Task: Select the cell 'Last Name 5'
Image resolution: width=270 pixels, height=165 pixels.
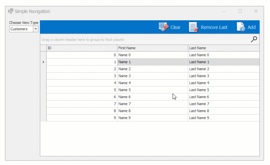Action: pos(224,90)
